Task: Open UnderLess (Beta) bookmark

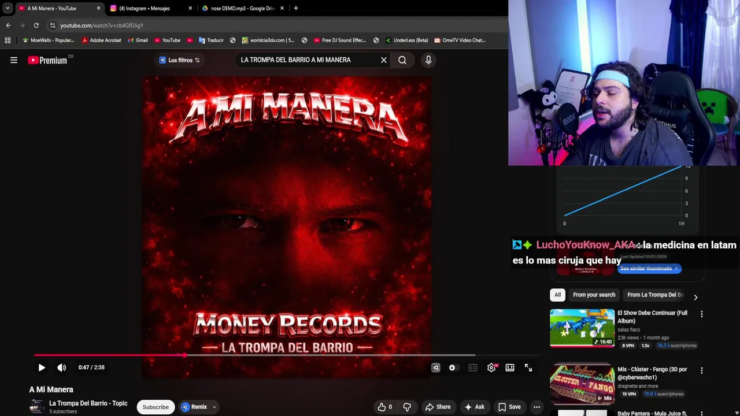Action: [406, 40]
